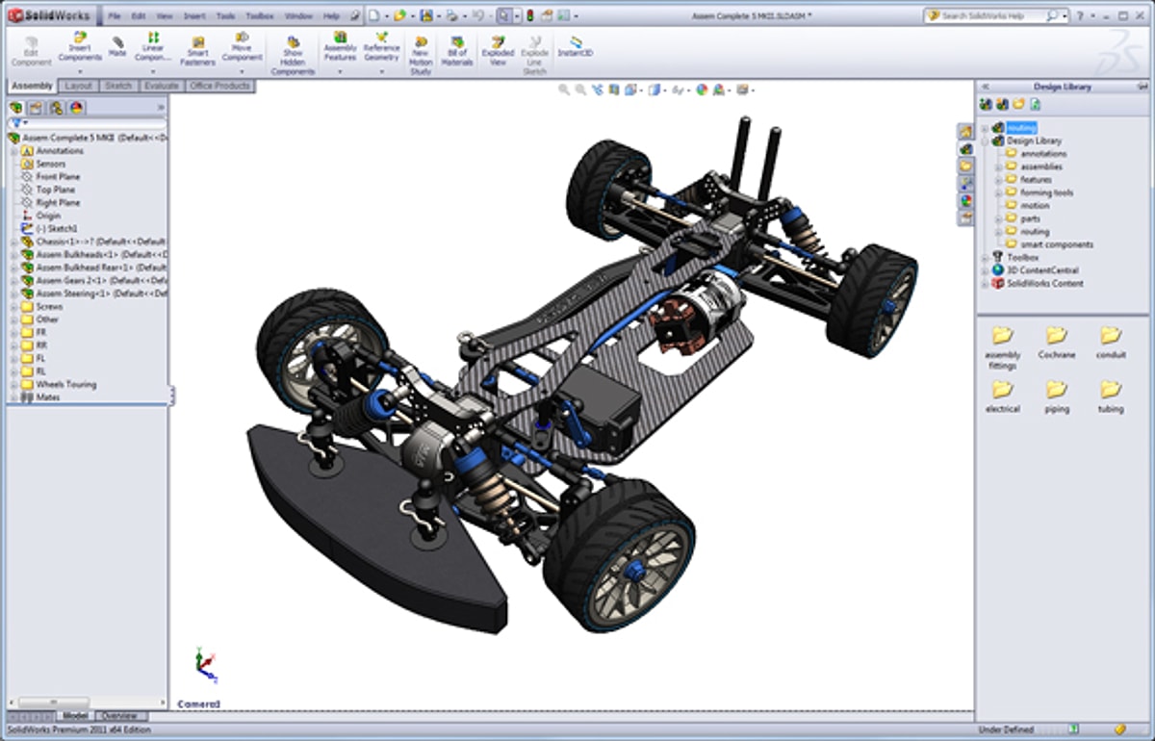Select Front Plane in feature tree

pos(58,177)
